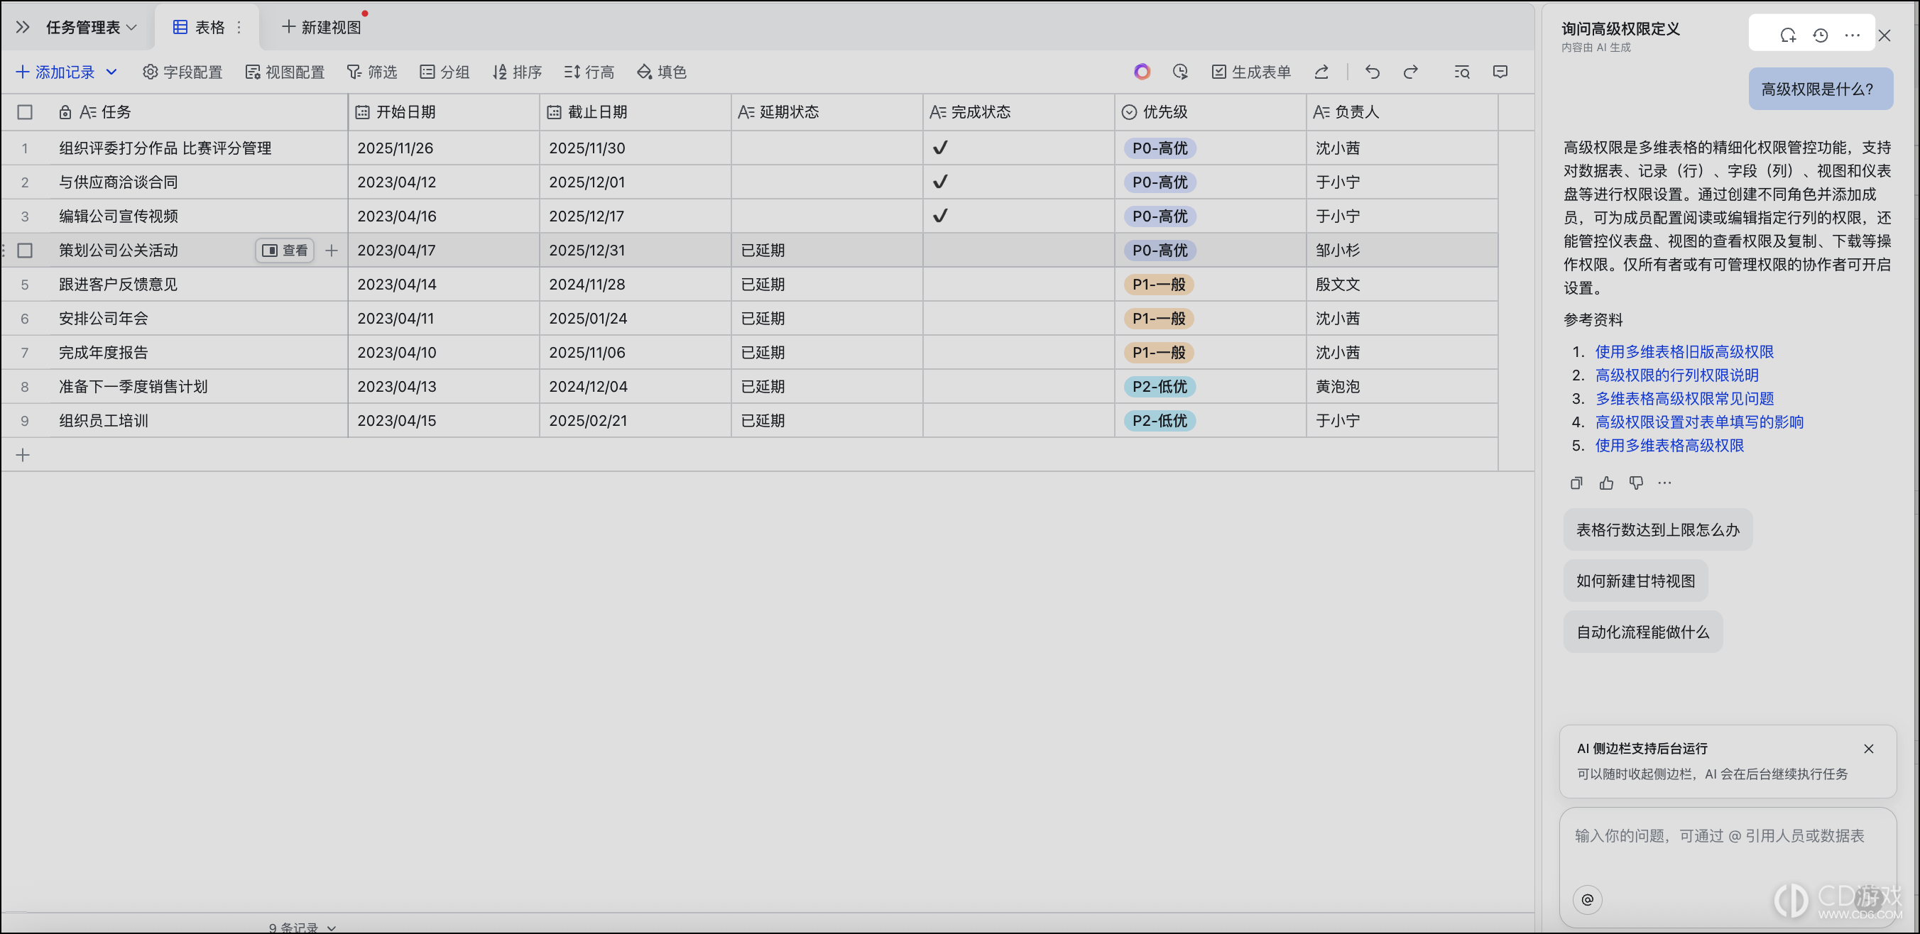Open link 使用多维表格旧版高级权限
Screen dimensions: 1920x934
1684,351
